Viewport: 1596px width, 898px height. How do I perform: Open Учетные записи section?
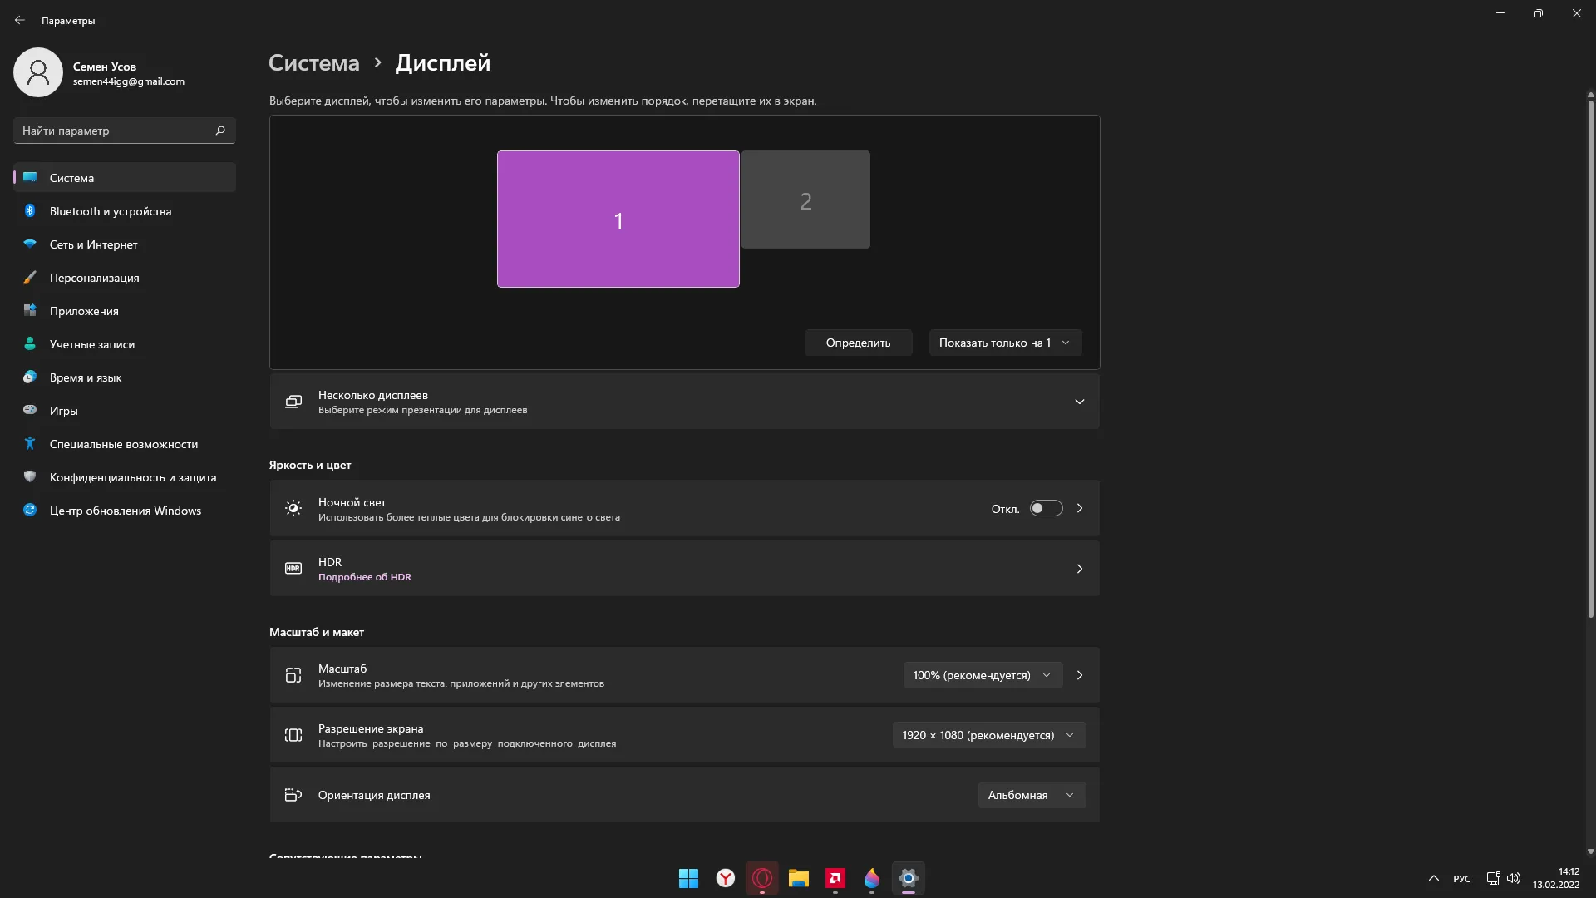click(x=125, y=344)
